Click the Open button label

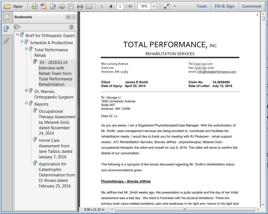(18, 7)
